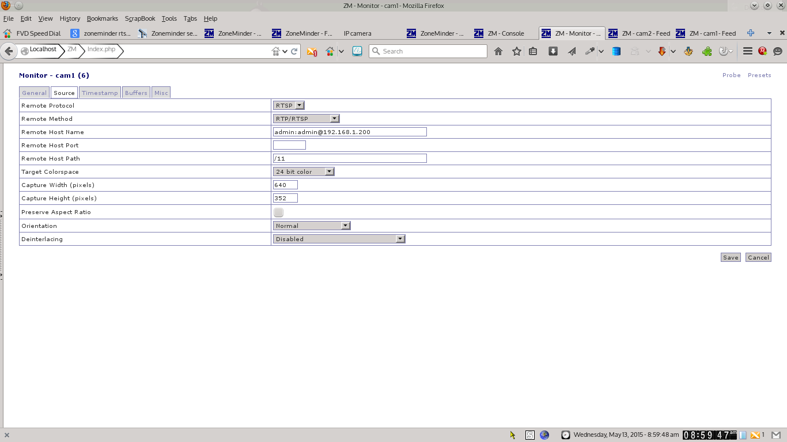Click the ZM breadcrumb in the address bar
787x442 pixels.
pos(72,49)
